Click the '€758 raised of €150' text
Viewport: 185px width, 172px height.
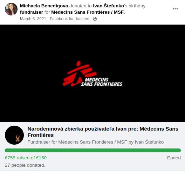(x=26, y=158)
